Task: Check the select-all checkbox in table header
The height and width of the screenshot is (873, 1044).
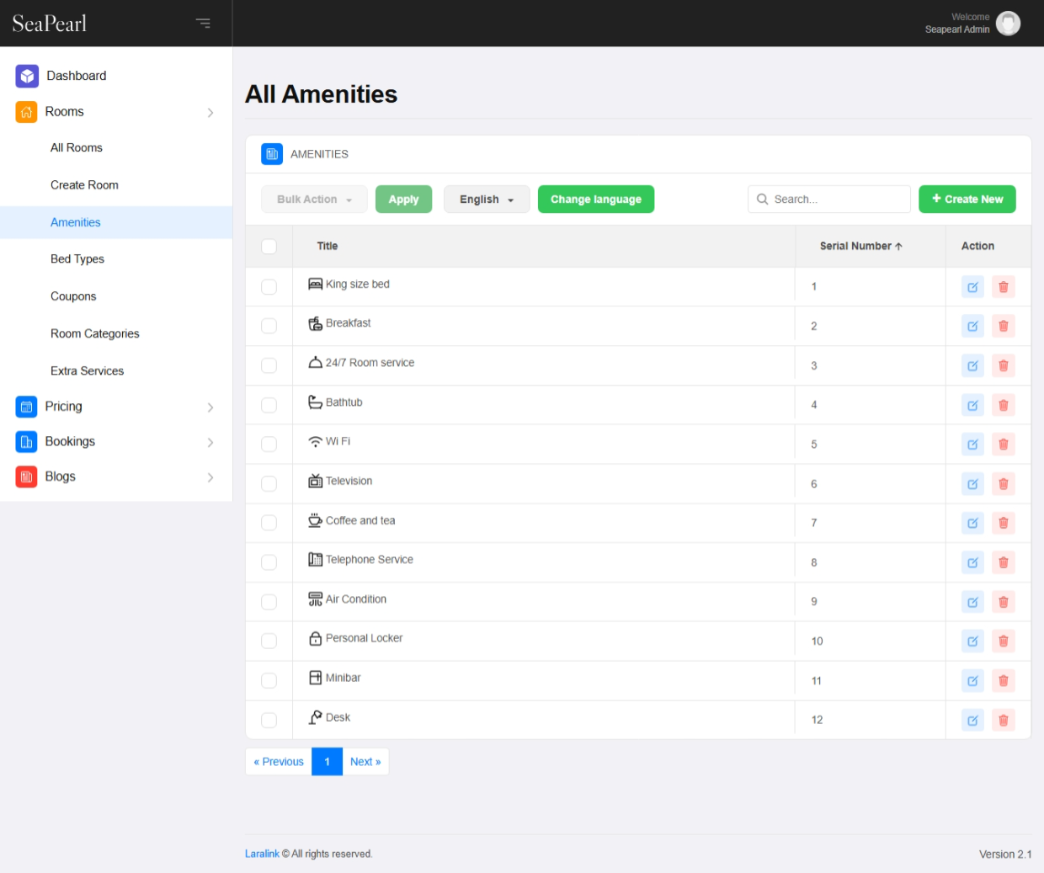Action: coord(269,247)
